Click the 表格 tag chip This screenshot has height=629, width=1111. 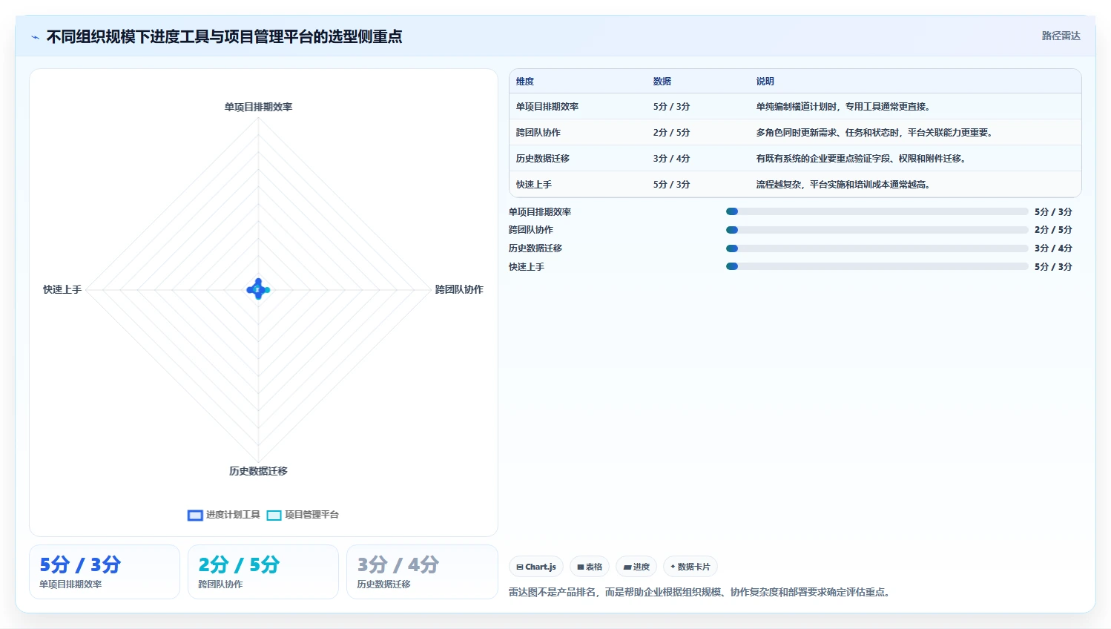[x=590, y=567]
